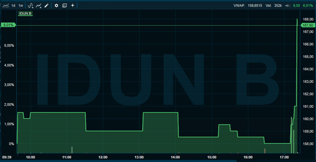Open the chart type line icon

coord(5,5)
